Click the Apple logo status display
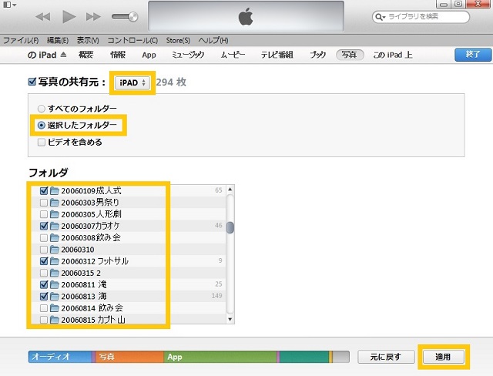This screenshot has width=493, height=376. (246, 17)
